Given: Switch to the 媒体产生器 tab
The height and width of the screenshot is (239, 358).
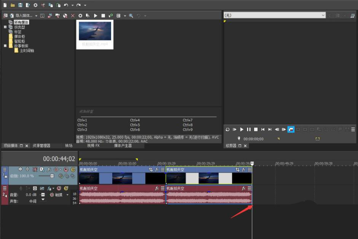Looking at the screenshot, I should tap(123, 145).
